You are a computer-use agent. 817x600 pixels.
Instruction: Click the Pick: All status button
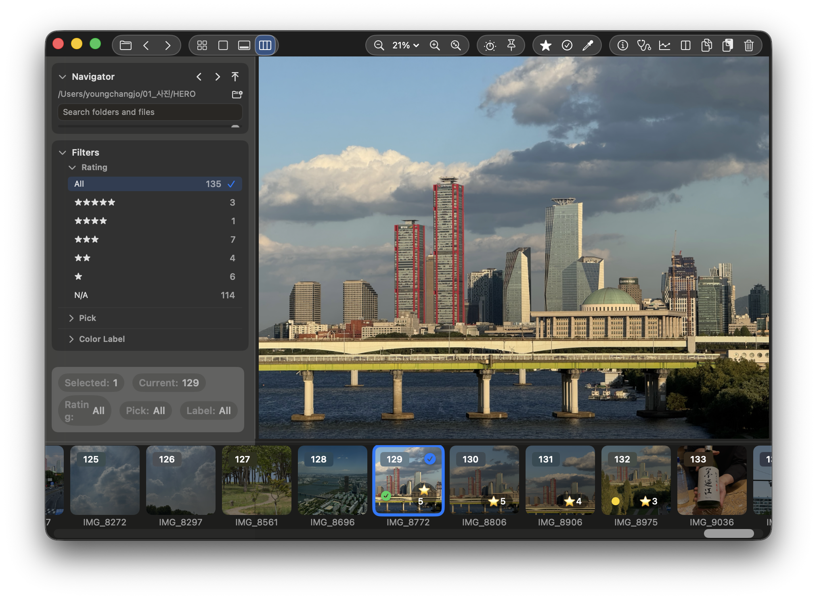(145, 410)
